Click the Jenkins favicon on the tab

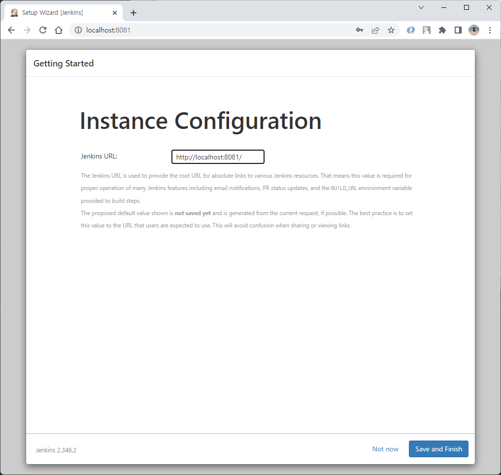(14, 13)
